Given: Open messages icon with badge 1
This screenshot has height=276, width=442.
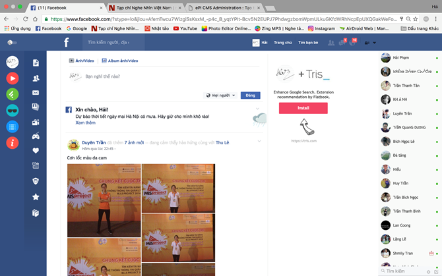Looking at the screenshot, I should point(342,42).
